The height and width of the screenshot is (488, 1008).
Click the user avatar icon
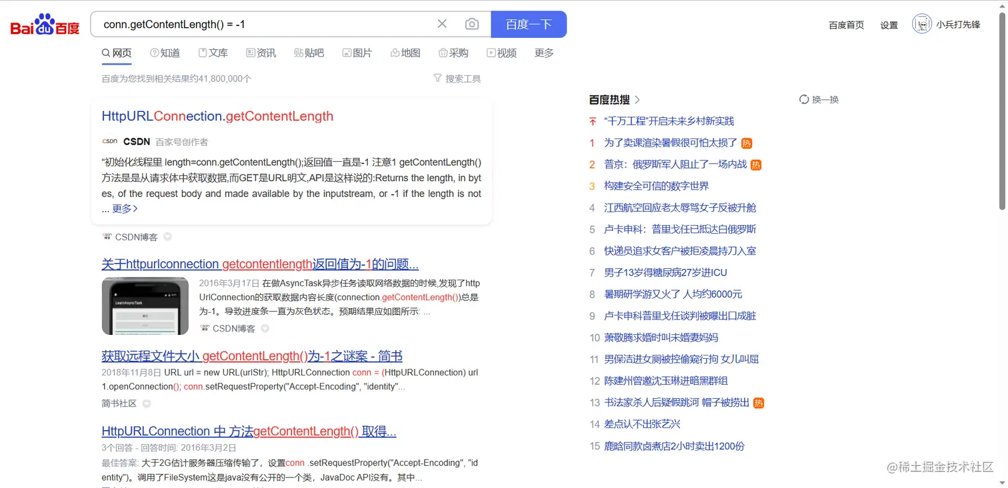click(x=921, y=24)
